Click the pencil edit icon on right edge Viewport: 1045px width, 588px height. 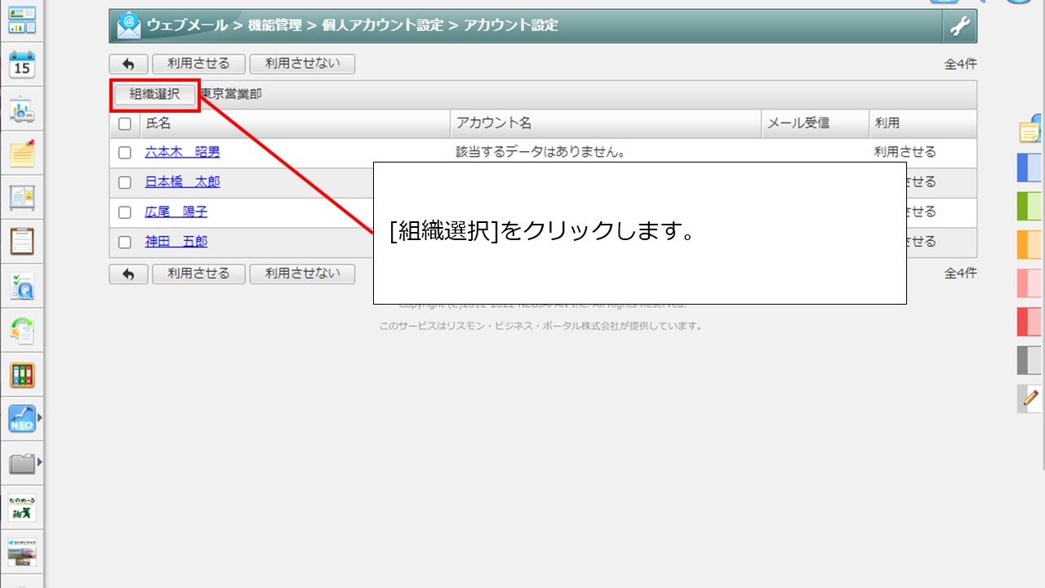pyautogui.click(x=1030, y=398)
